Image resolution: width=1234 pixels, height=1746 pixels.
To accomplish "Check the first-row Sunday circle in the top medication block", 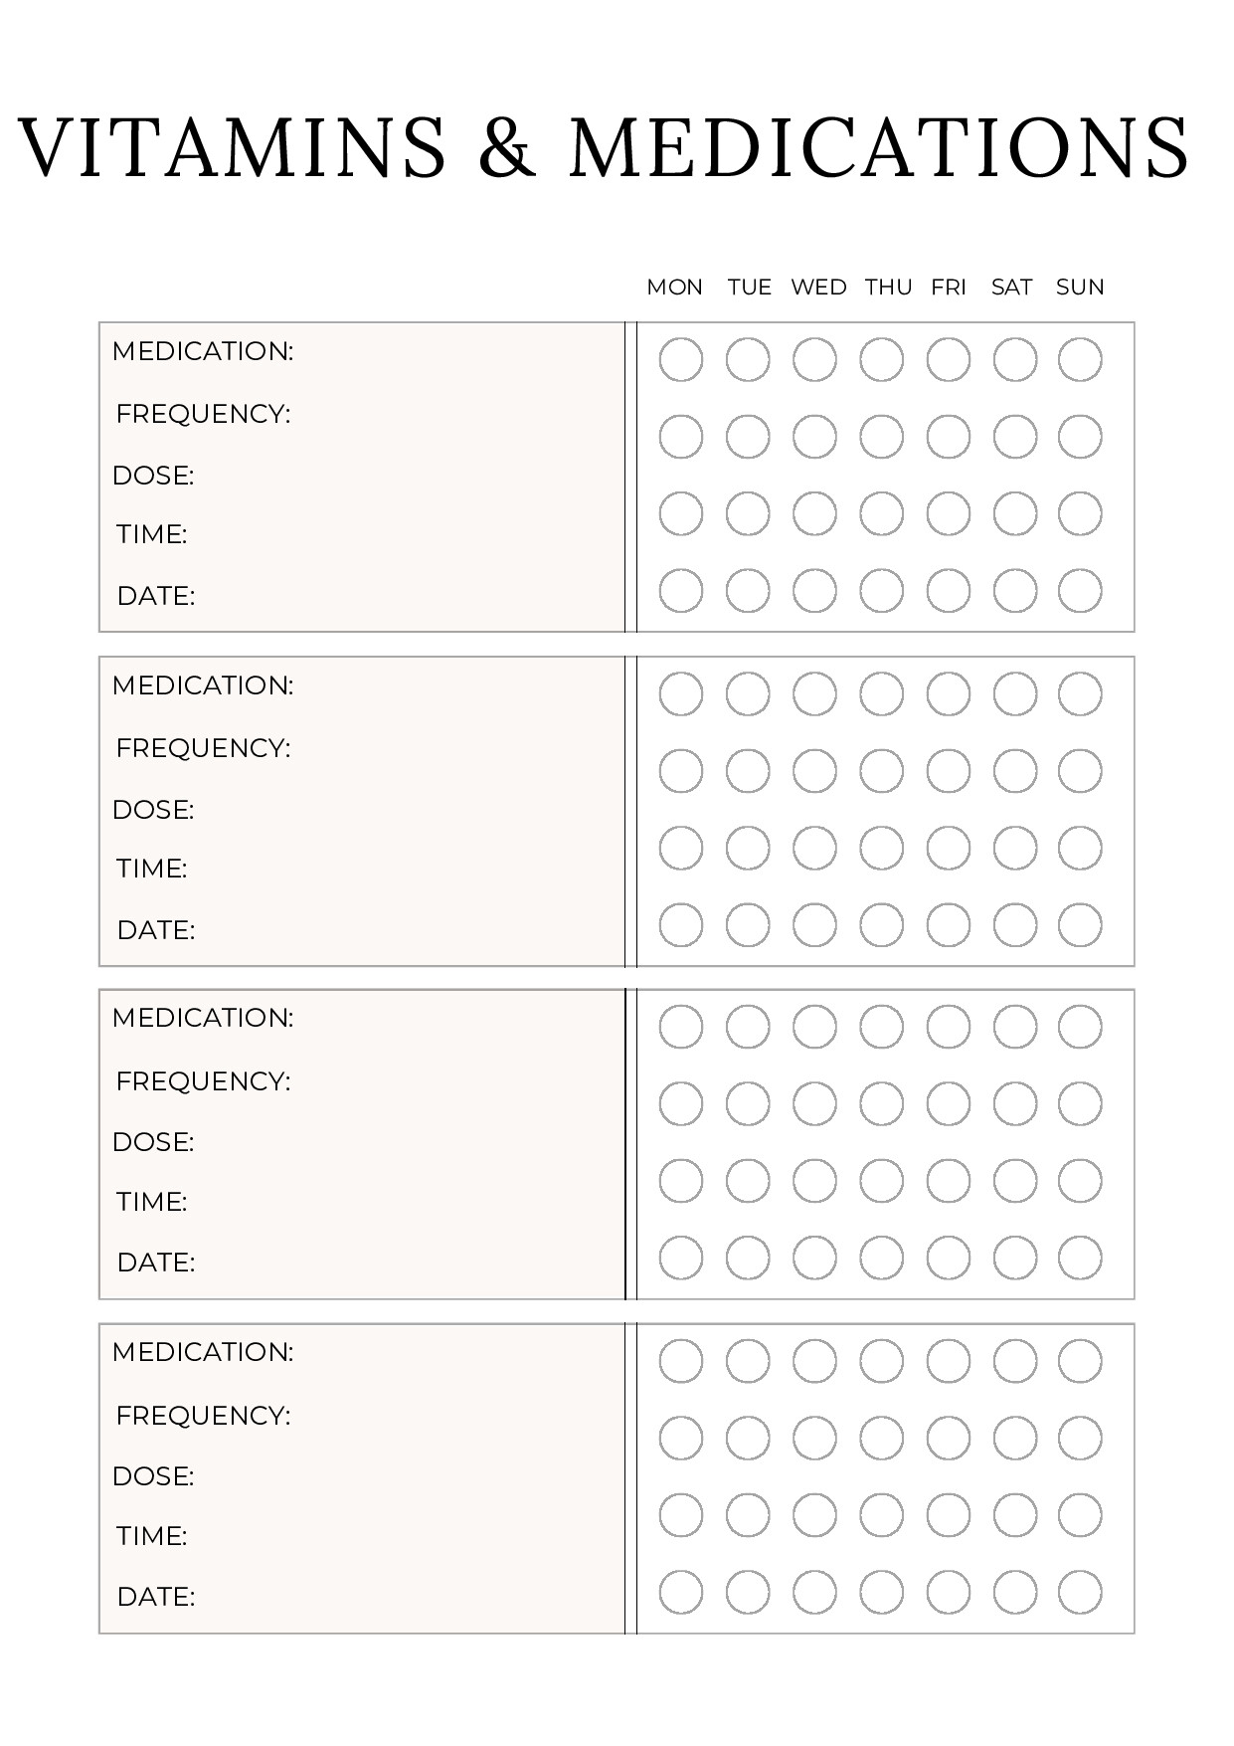I will (x=1080, y=359).
